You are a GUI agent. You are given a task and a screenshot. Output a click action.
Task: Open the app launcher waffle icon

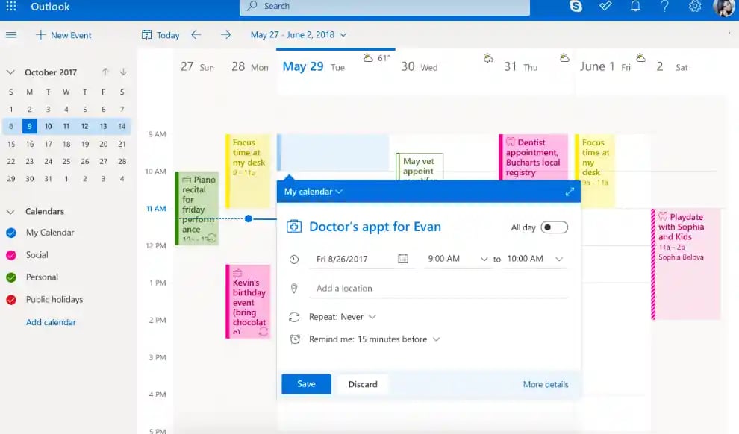tap(11, 7)
